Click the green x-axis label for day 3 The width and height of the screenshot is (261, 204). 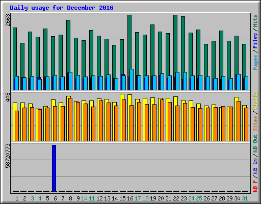(32, 198)
